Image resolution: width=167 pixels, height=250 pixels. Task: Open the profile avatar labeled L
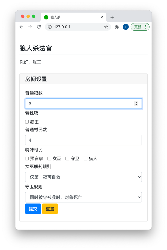point(126,27)
